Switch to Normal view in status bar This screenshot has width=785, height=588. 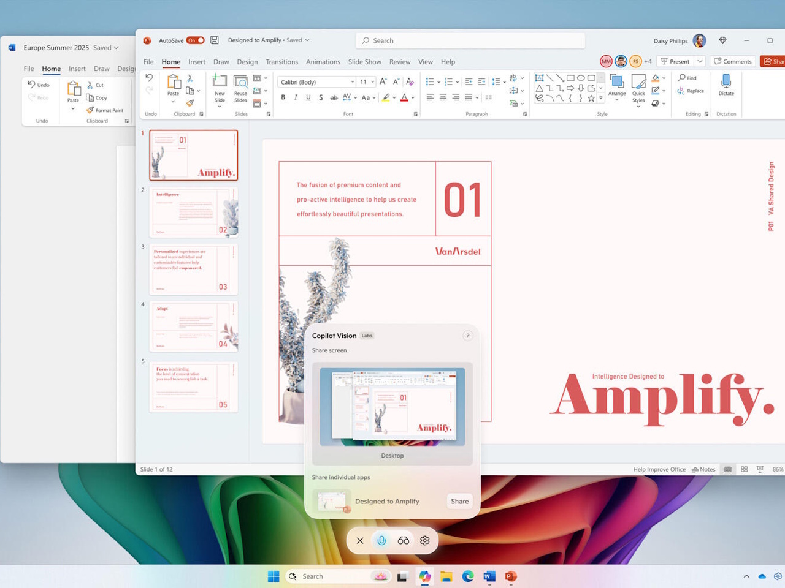pyautogui.click(x=728, y=469)
